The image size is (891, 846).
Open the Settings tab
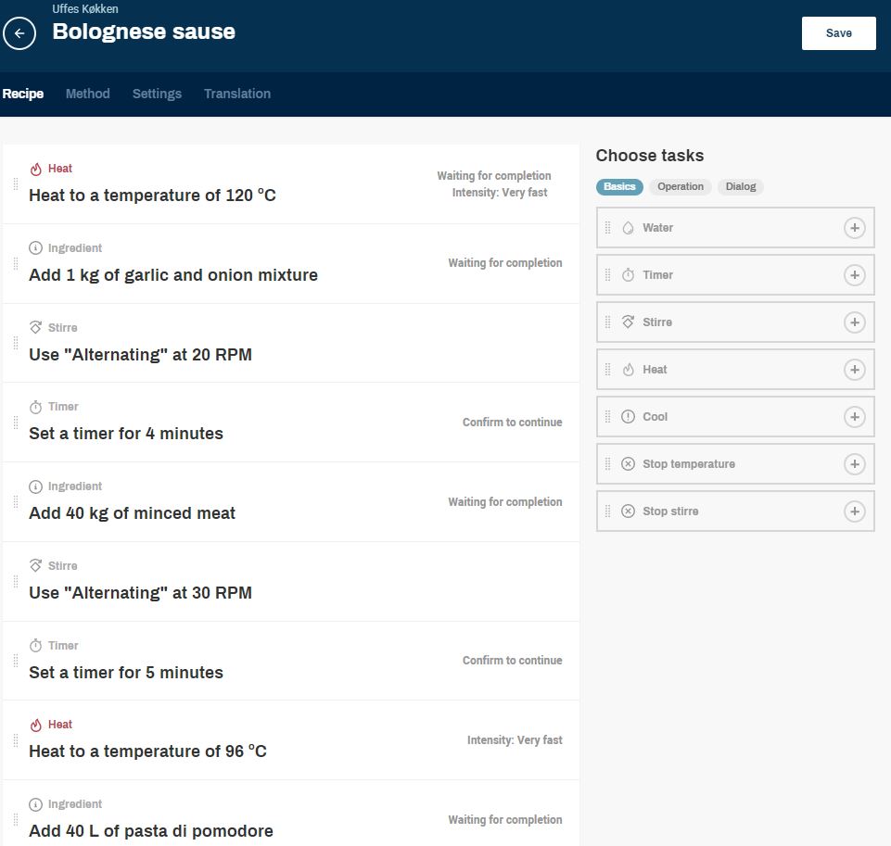click(157, 94)
